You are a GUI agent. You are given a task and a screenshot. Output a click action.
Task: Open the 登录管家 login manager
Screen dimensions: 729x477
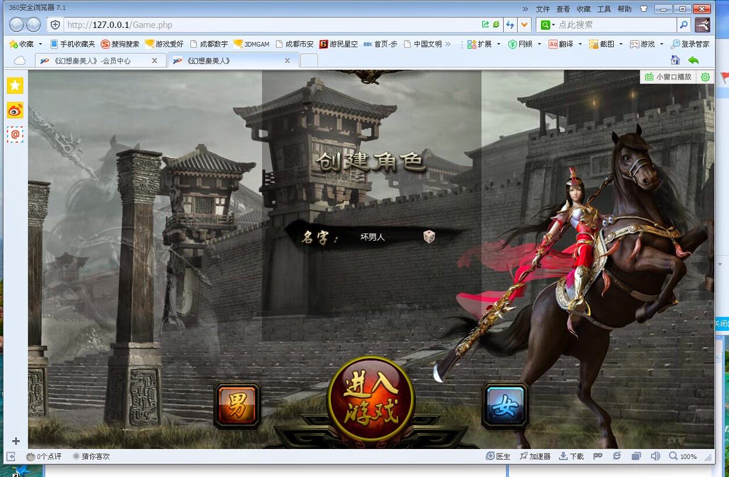691,44
